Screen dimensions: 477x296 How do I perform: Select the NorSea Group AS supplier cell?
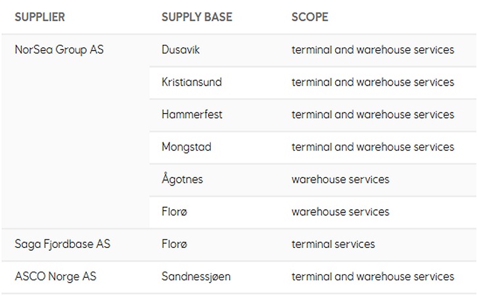59,50
